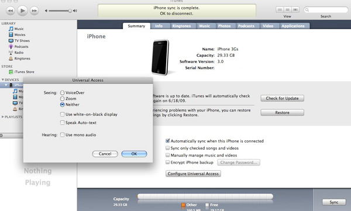Click the '29.33 GB' capacity value
351x211 pixels.
click(226, 56)
